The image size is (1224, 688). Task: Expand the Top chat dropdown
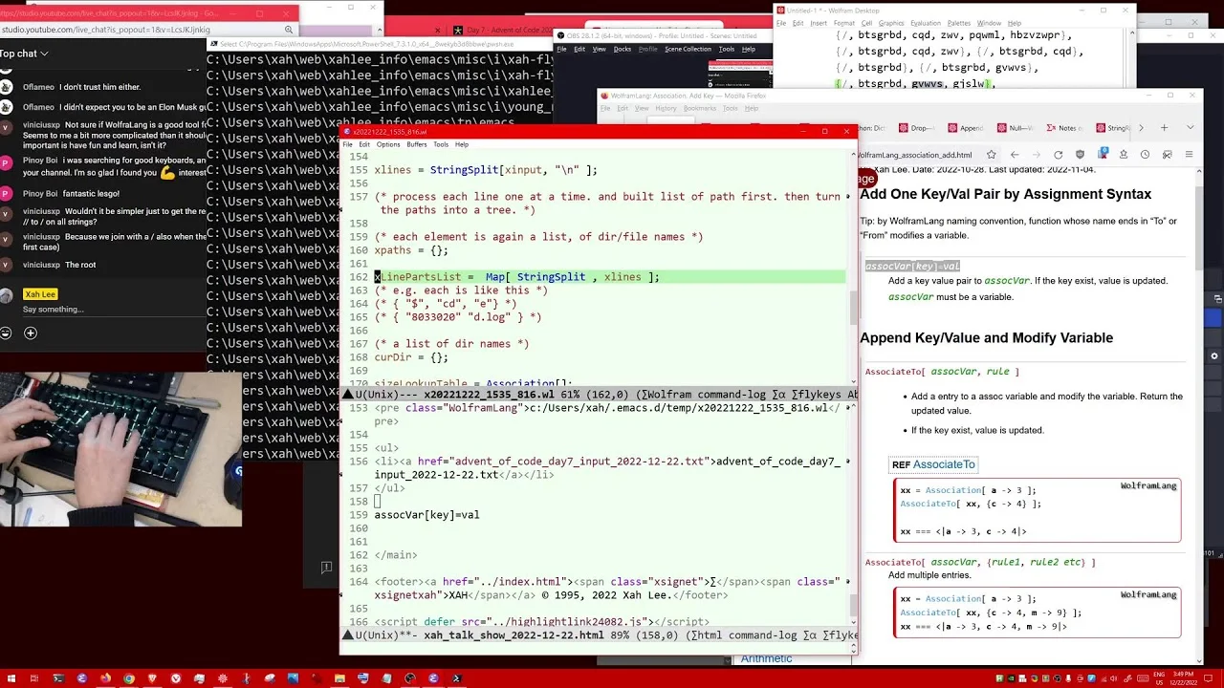(24, 54)
